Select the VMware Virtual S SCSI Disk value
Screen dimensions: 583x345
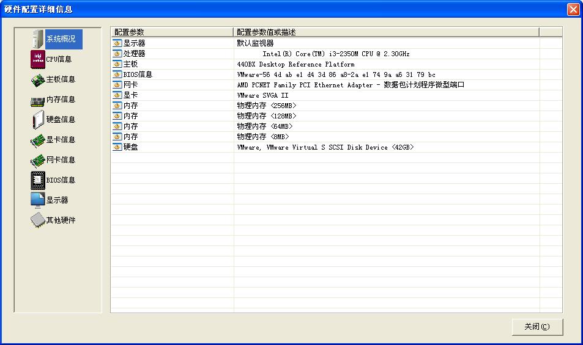click(x=325, y=147)
